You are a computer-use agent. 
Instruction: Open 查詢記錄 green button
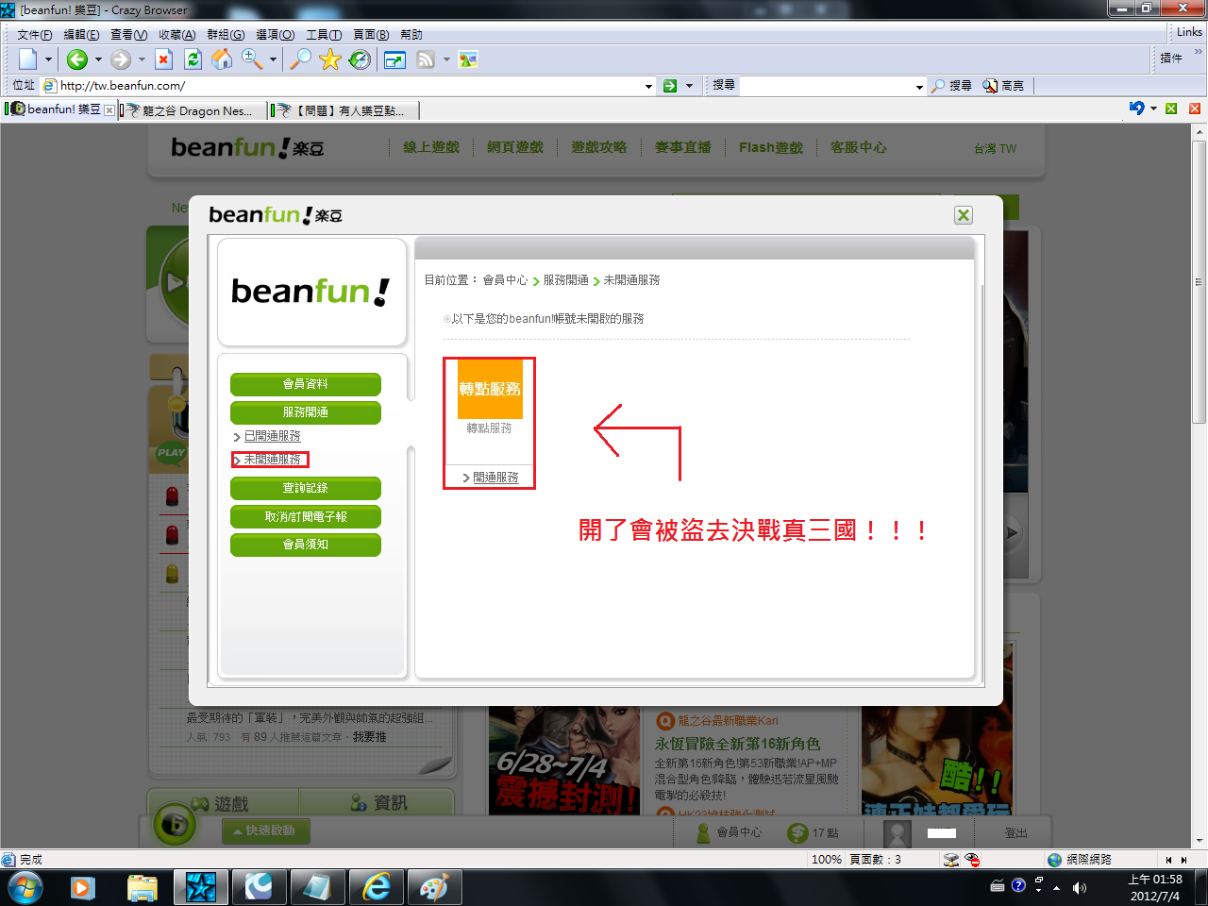coord(306,488)
